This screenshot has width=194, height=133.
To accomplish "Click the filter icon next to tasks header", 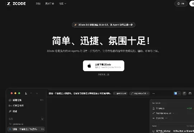I will (x=42, y=119).
